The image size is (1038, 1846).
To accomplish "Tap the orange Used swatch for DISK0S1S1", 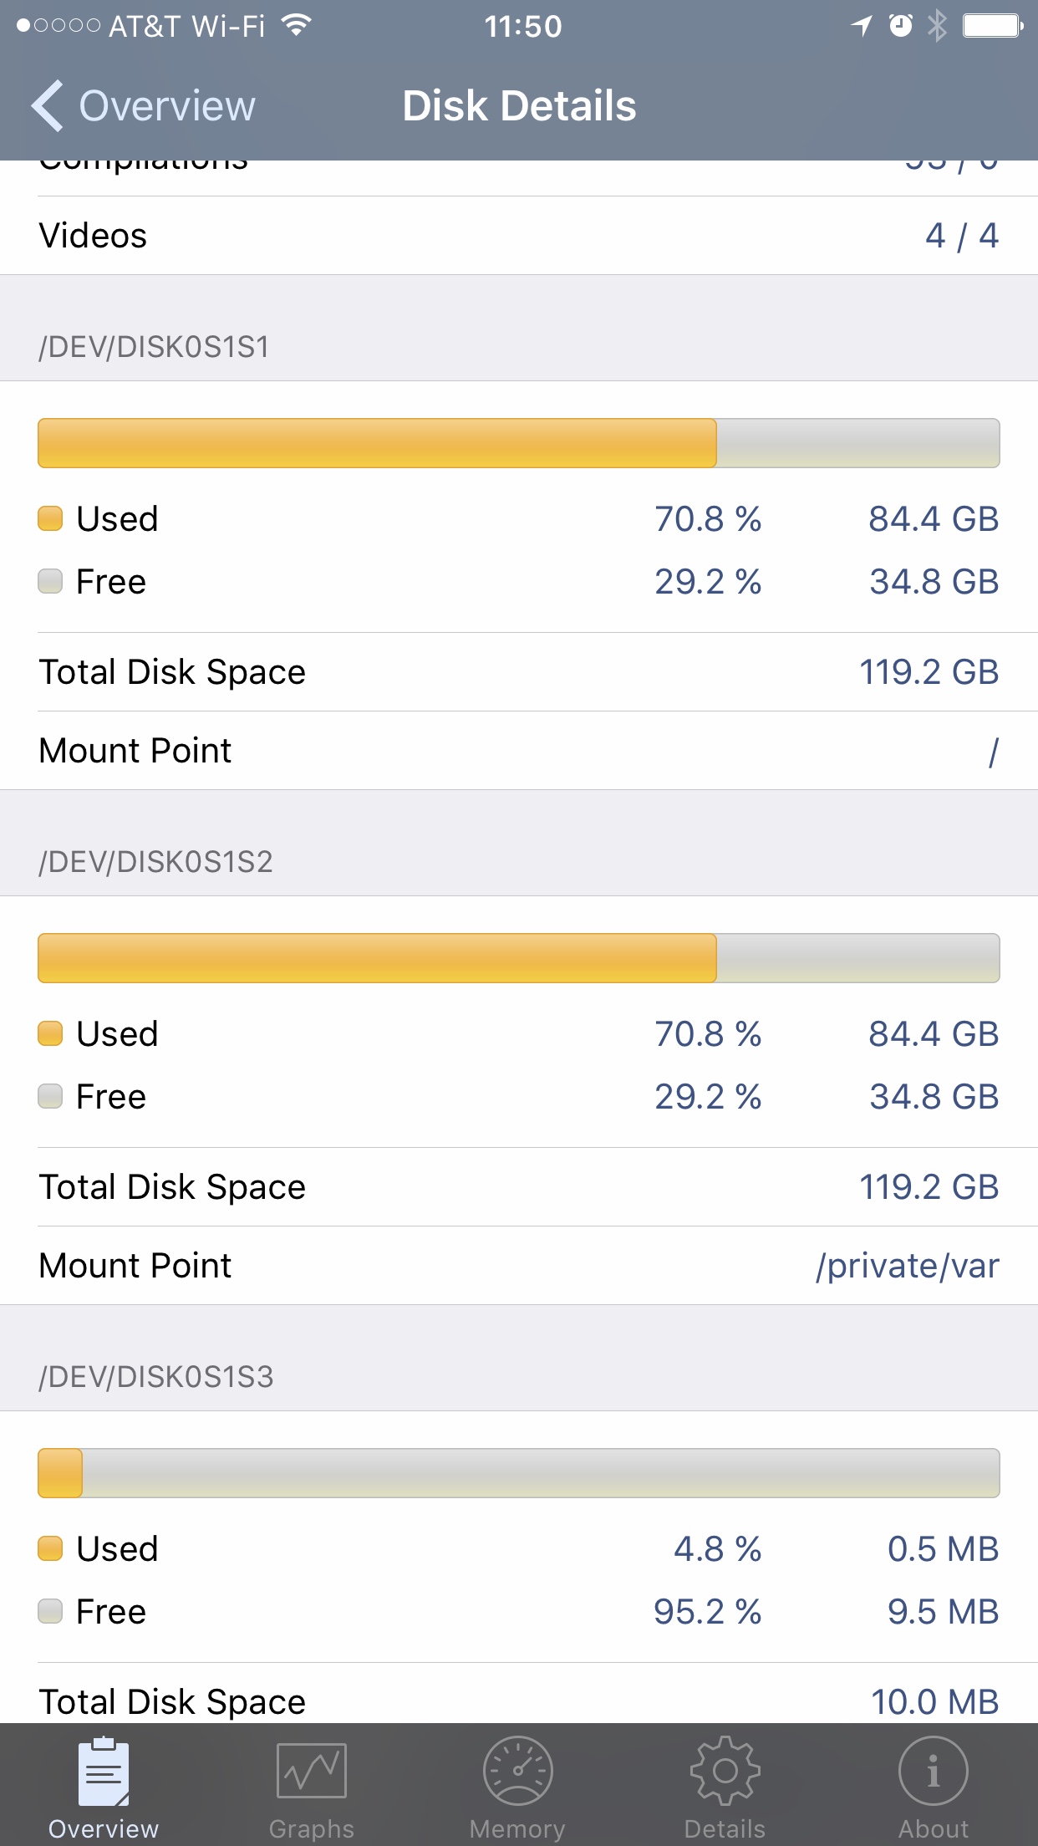I will [50, 518].
